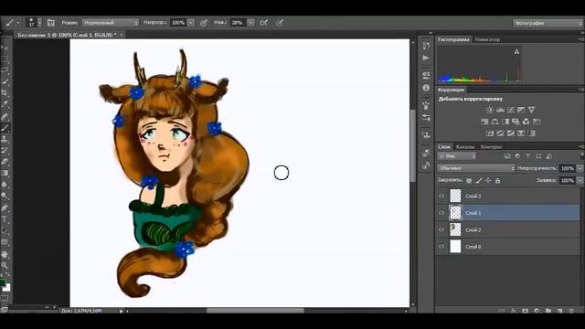Viewport: 585px width, 329px height.
Task: Open the Фотография workspace dropdown
Action: point(548,23)
